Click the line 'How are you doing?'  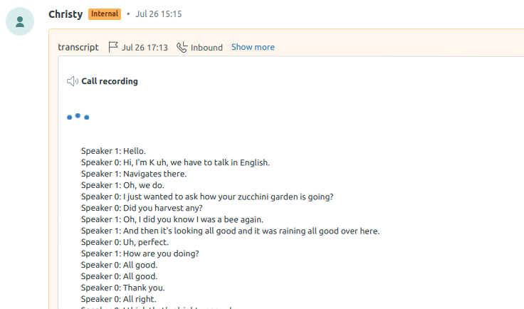pos(140,253)
